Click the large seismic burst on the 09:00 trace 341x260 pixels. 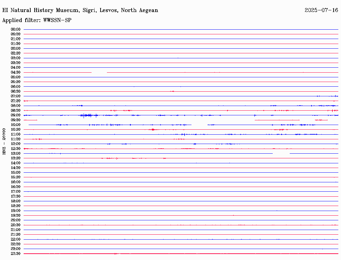click(89, 115)
